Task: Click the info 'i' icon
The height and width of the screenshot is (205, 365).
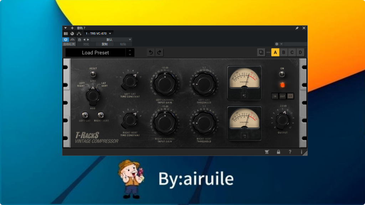Action: point(301,152)
